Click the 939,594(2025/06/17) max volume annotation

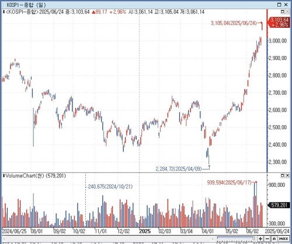point(229,182)
